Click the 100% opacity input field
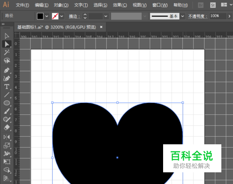The height and width of the screenshot is (184, 233). [218, 16]
